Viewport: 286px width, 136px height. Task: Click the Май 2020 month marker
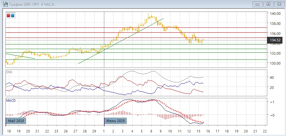16,121
